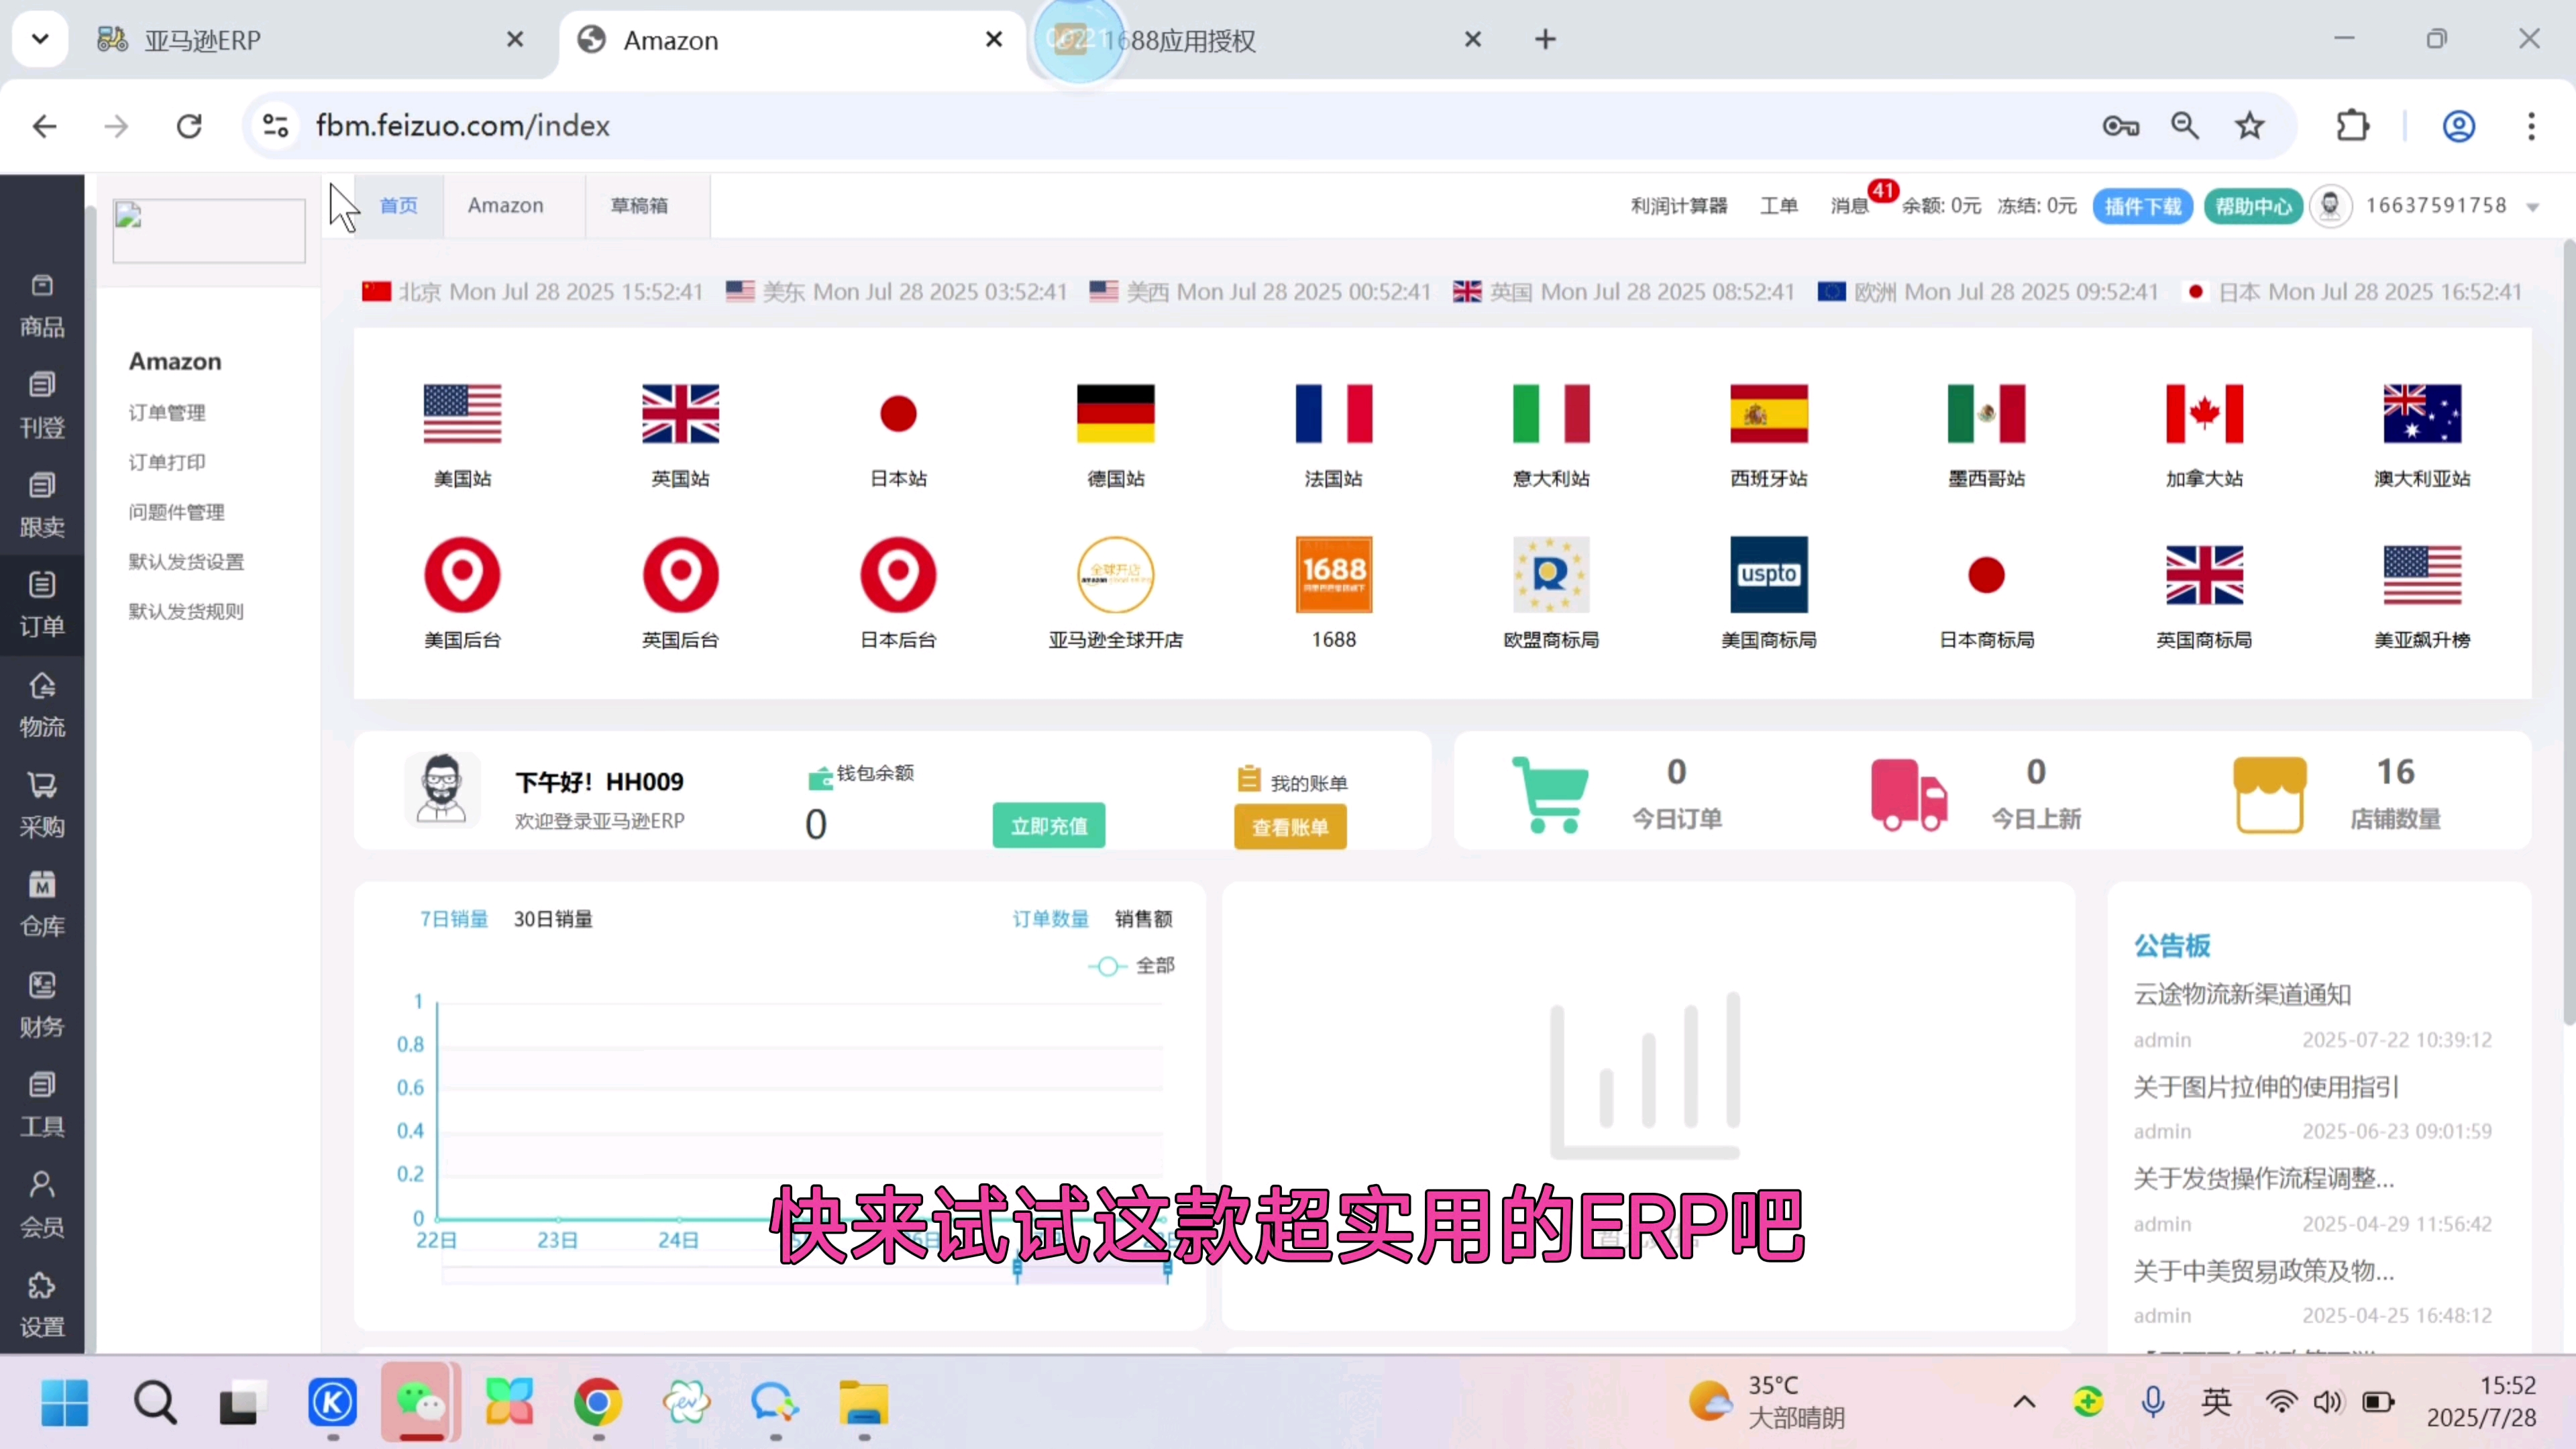This screenshot has height=1449, width=2576.
Task: Open the 英国后台 icon
Action: [680, 575]
